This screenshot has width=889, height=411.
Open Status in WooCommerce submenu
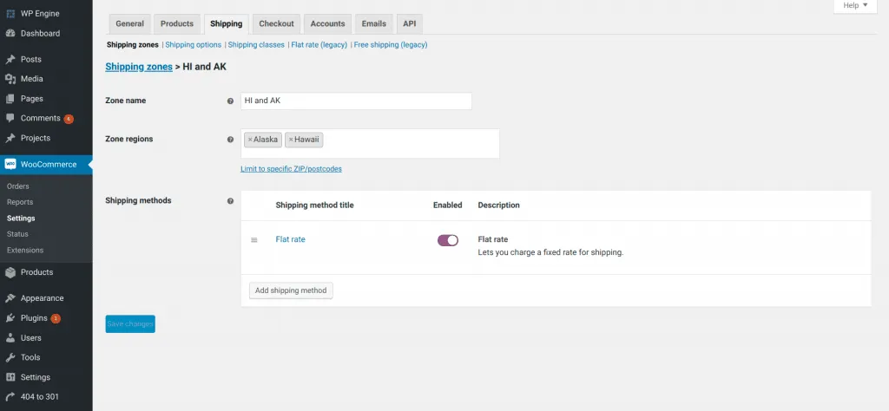click(17, 234)
